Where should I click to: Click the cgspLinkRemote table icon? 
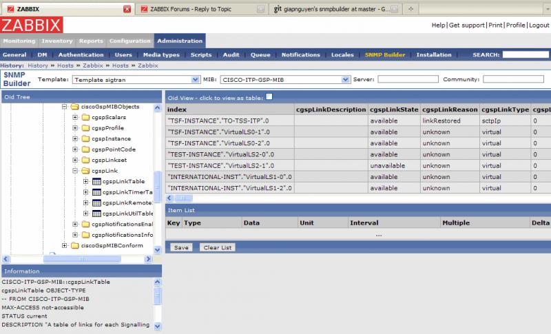(x=96, y=203)
